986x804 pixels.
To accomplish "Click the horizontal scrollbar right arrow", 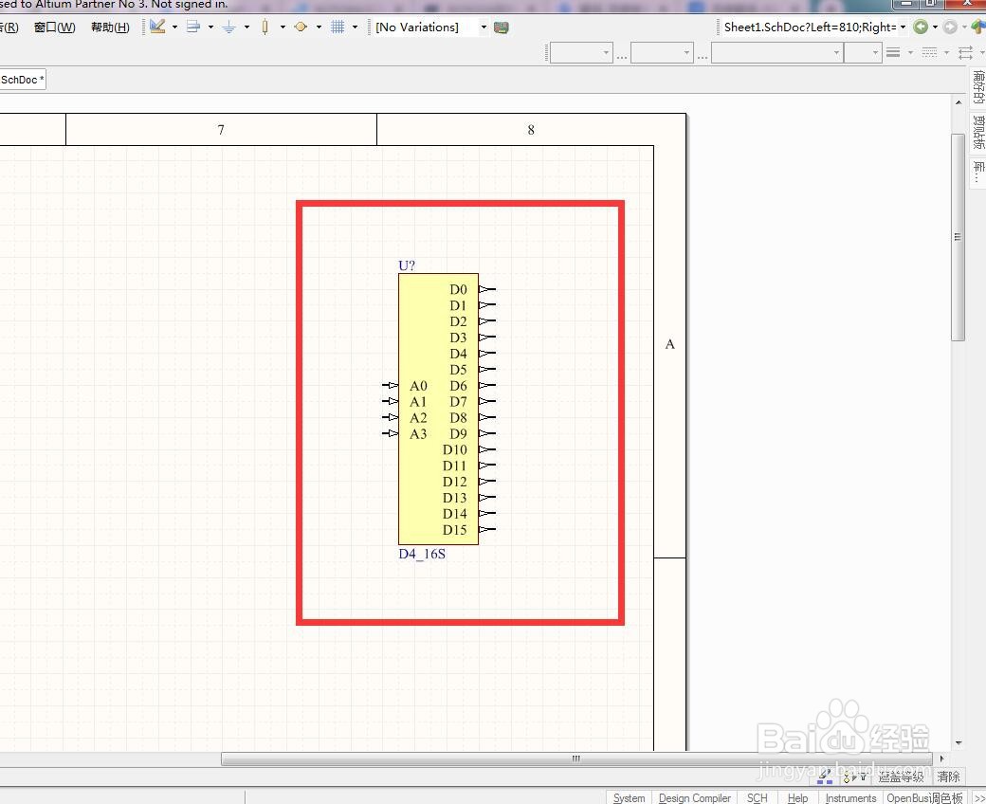I will [941, 758].
